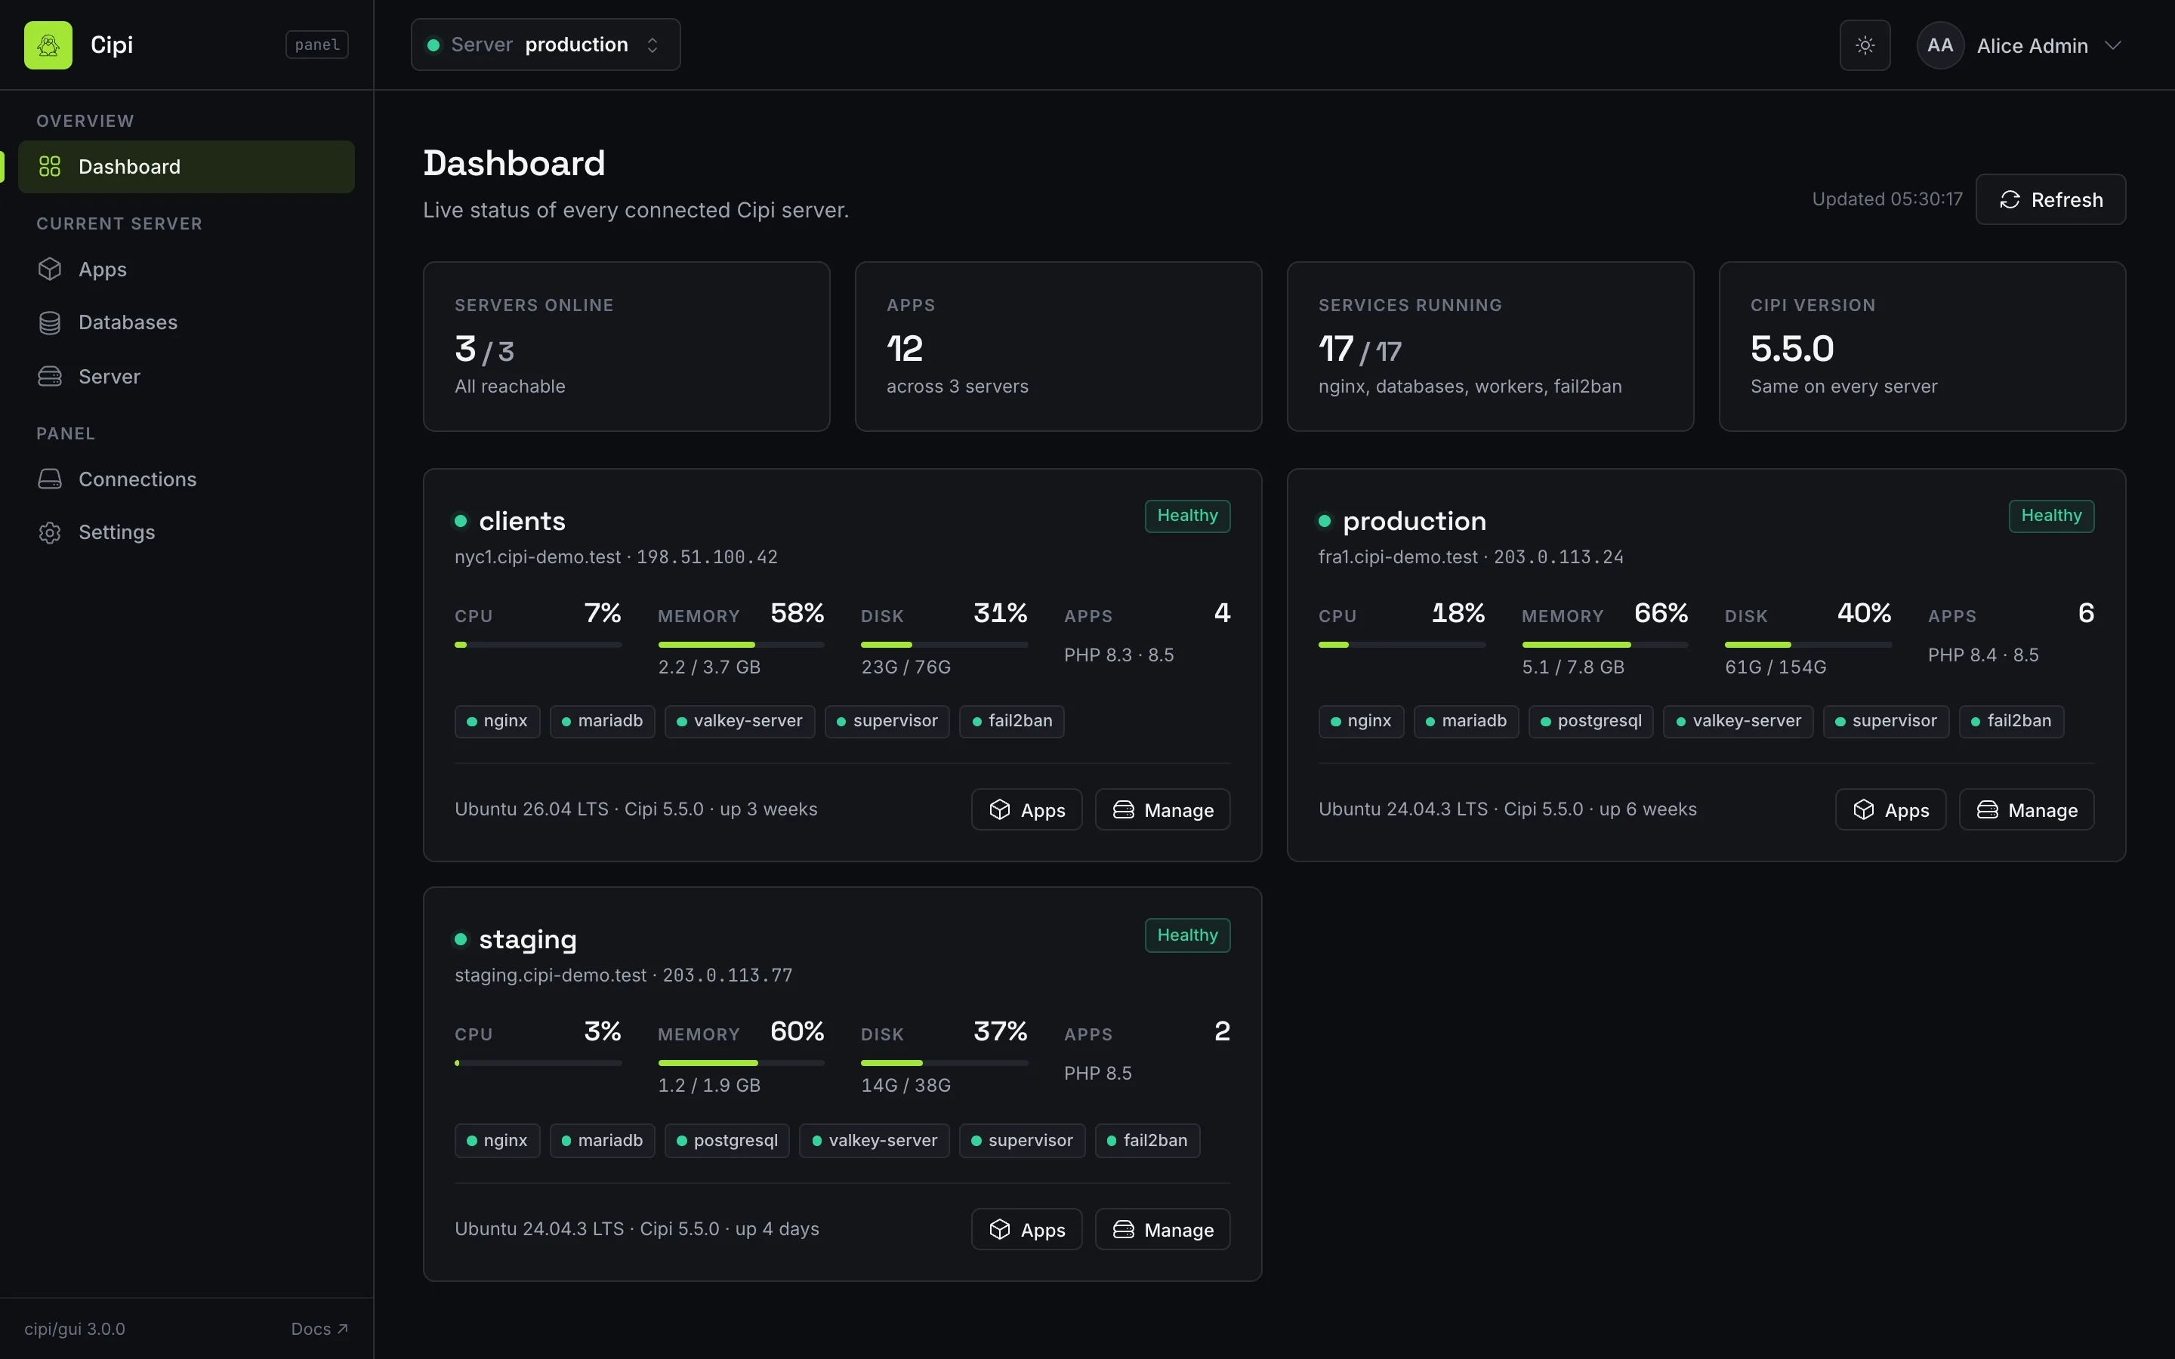2175x1359 pixels.
Task: Click the postgresql service chip on production
Action: [x=1590, y=721]
